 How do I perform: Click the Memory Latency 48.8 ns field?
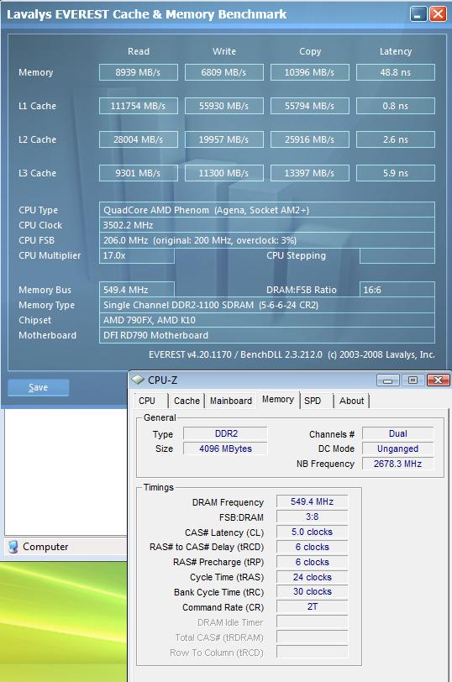(x=396, y=72)
